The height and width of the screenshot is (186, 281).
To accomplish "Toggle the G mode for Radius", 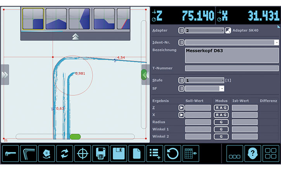I will (221, 122).
